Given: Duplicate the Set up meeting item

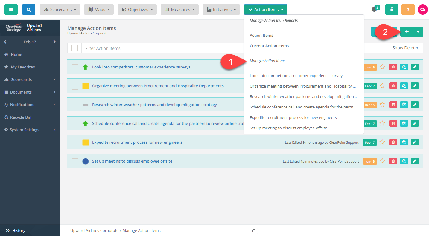Looking at the screenshot, I should (404, 161).
